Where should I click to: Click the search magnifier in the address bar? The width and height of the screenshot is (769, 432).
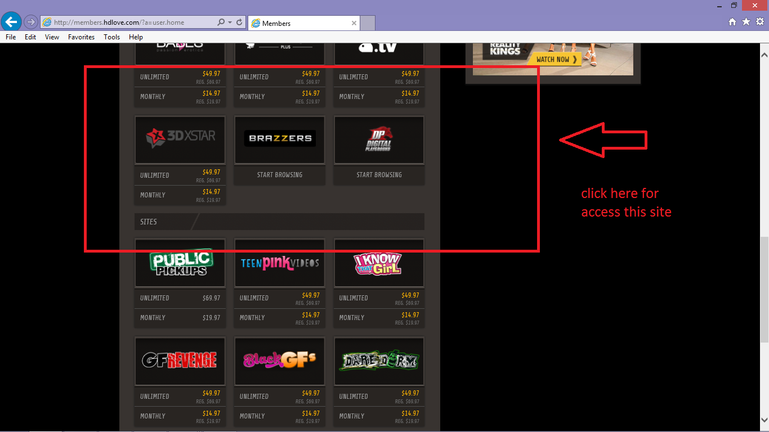coord(221,22)
